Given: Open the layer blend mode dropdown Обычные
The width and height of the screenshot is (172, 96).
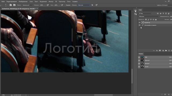Looking at the screenshot, I should [149, 17].
